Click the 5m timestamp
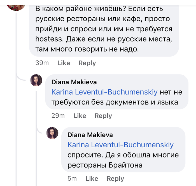This screenshot has width=196, height=186. coord(72,178)
